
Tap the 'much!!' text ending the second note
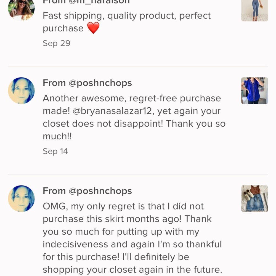57,136
